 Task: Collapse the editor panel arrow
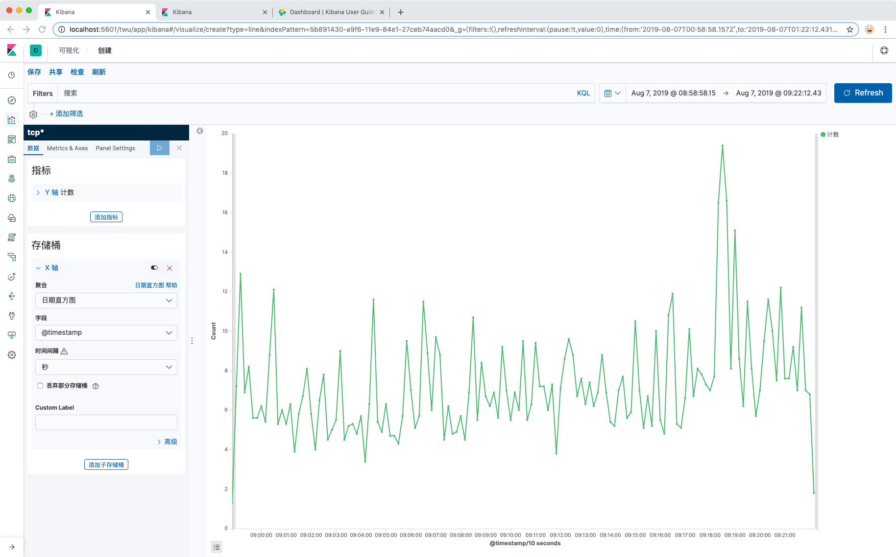pyautogui.click(x=200, y=131)
